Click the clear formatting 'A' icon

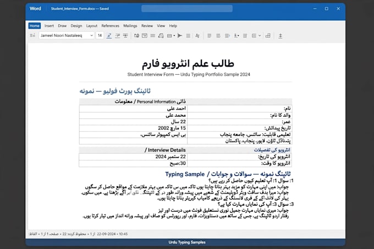[197, 36]
